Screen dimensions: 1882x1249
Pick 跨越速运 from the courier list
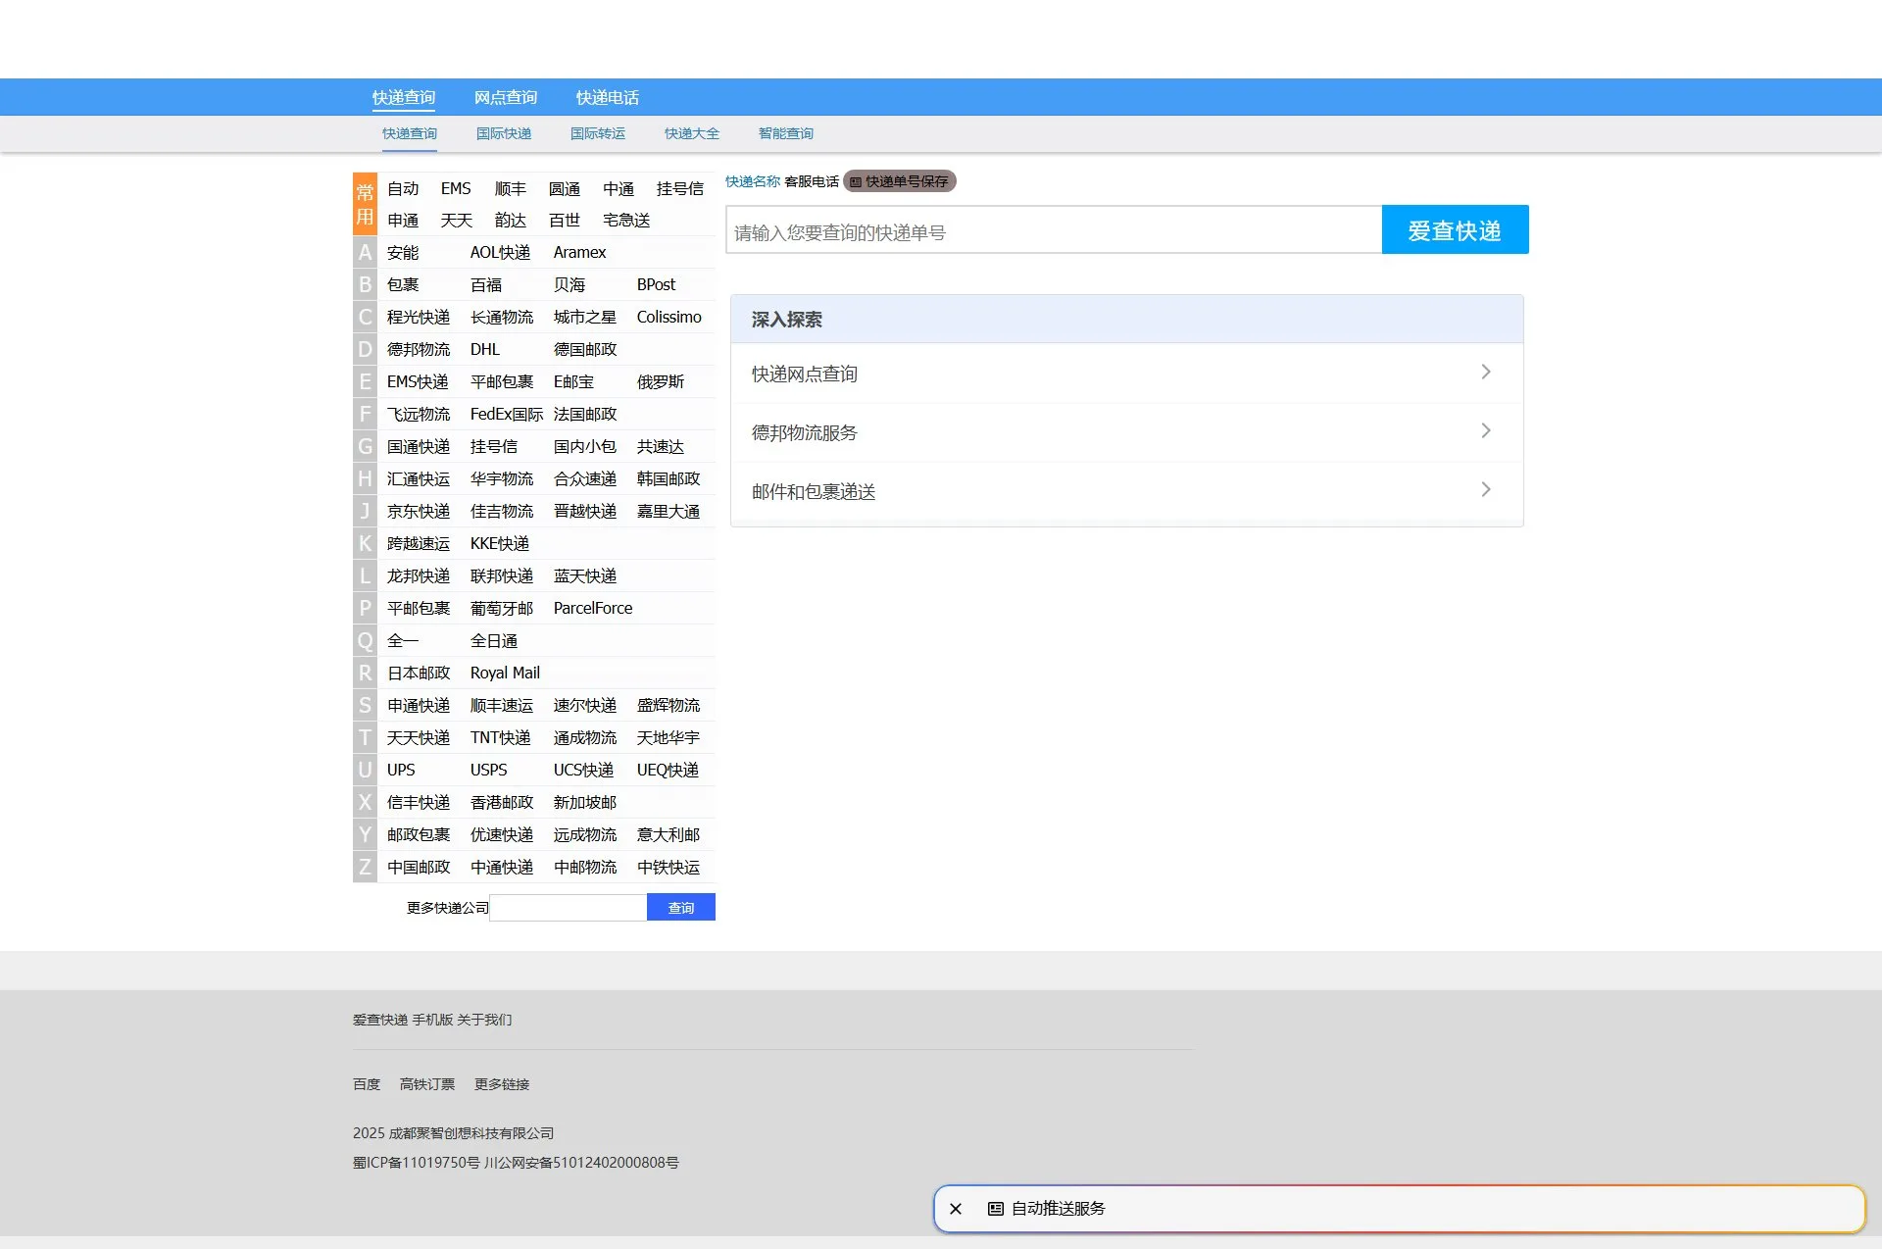(419, 544)
